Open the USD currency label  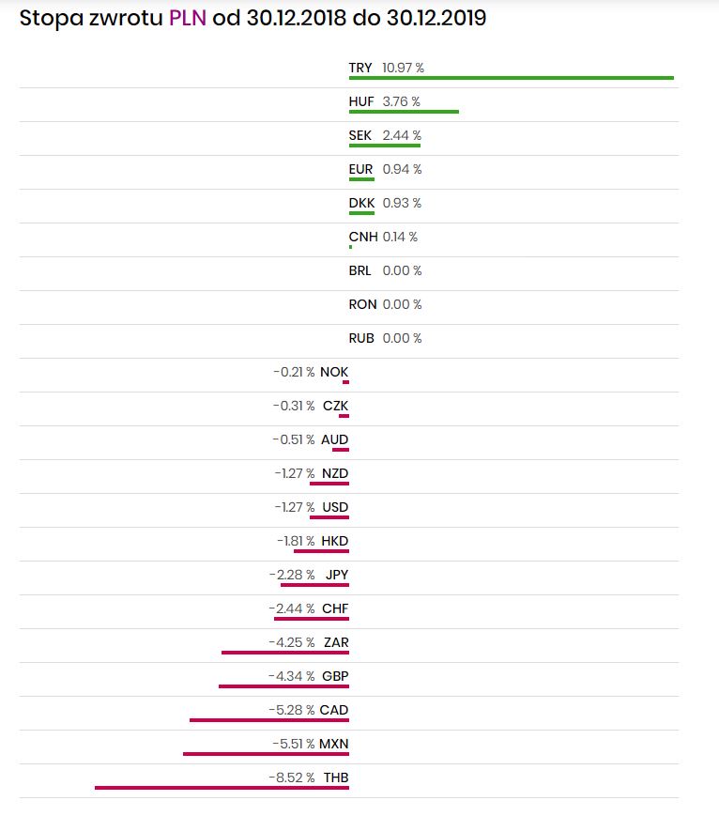point(335,507)
